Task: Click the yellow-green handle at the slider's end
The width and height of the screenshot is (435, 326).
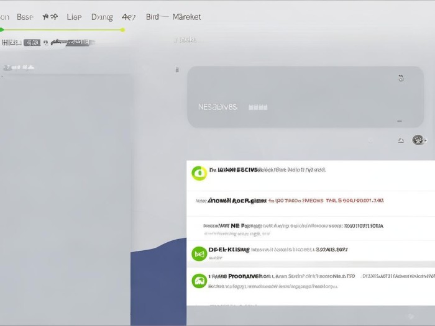Action: (122, 29)
